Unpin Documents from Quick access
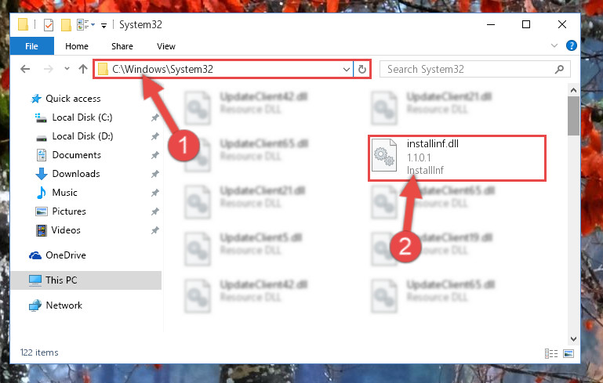603x383 pixels. [x=155, y=155]
